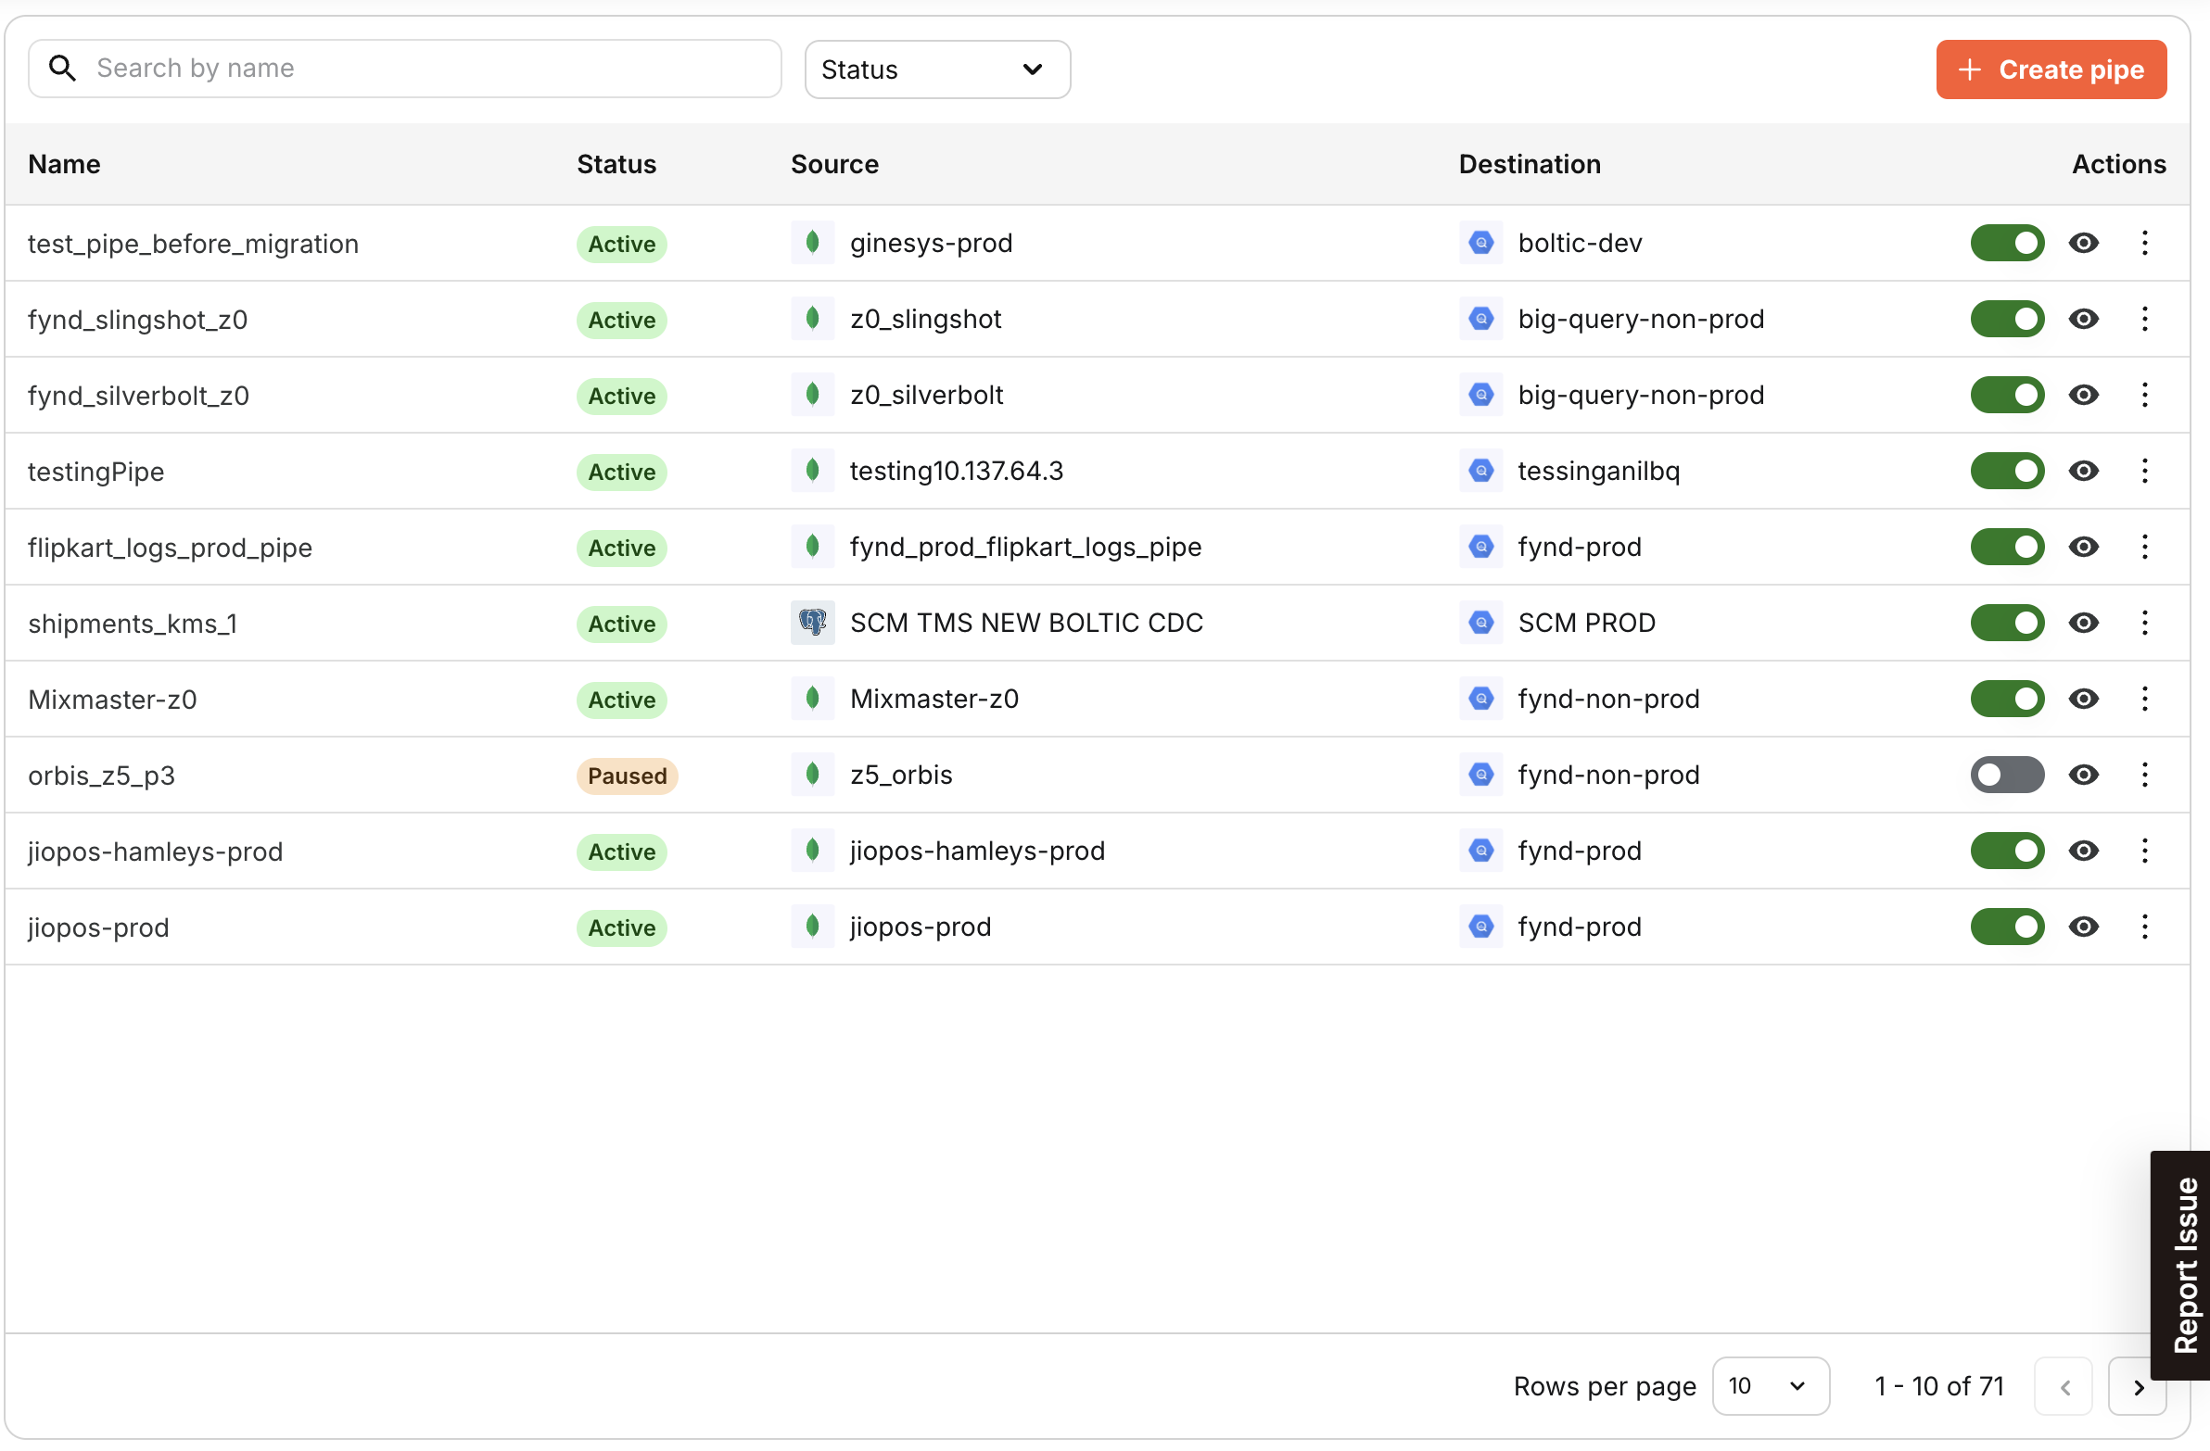Open more options for fynd_silverbolt_z0

pyautogui.click(x=2145, y=396)
